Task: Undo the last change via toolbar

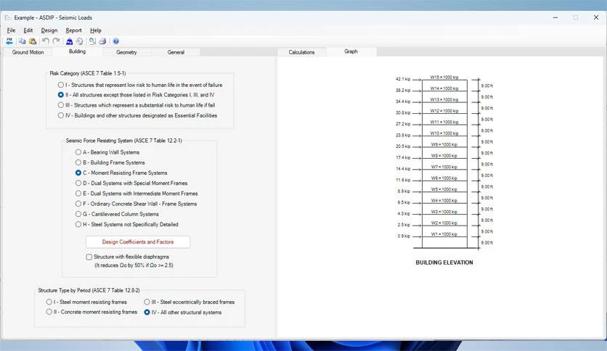Action: coord(46,41)
